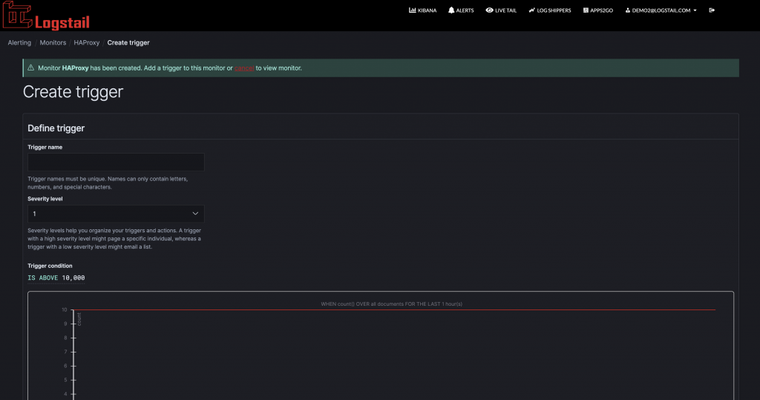Open HAProxy breadcrumb link

click(86, 42)
